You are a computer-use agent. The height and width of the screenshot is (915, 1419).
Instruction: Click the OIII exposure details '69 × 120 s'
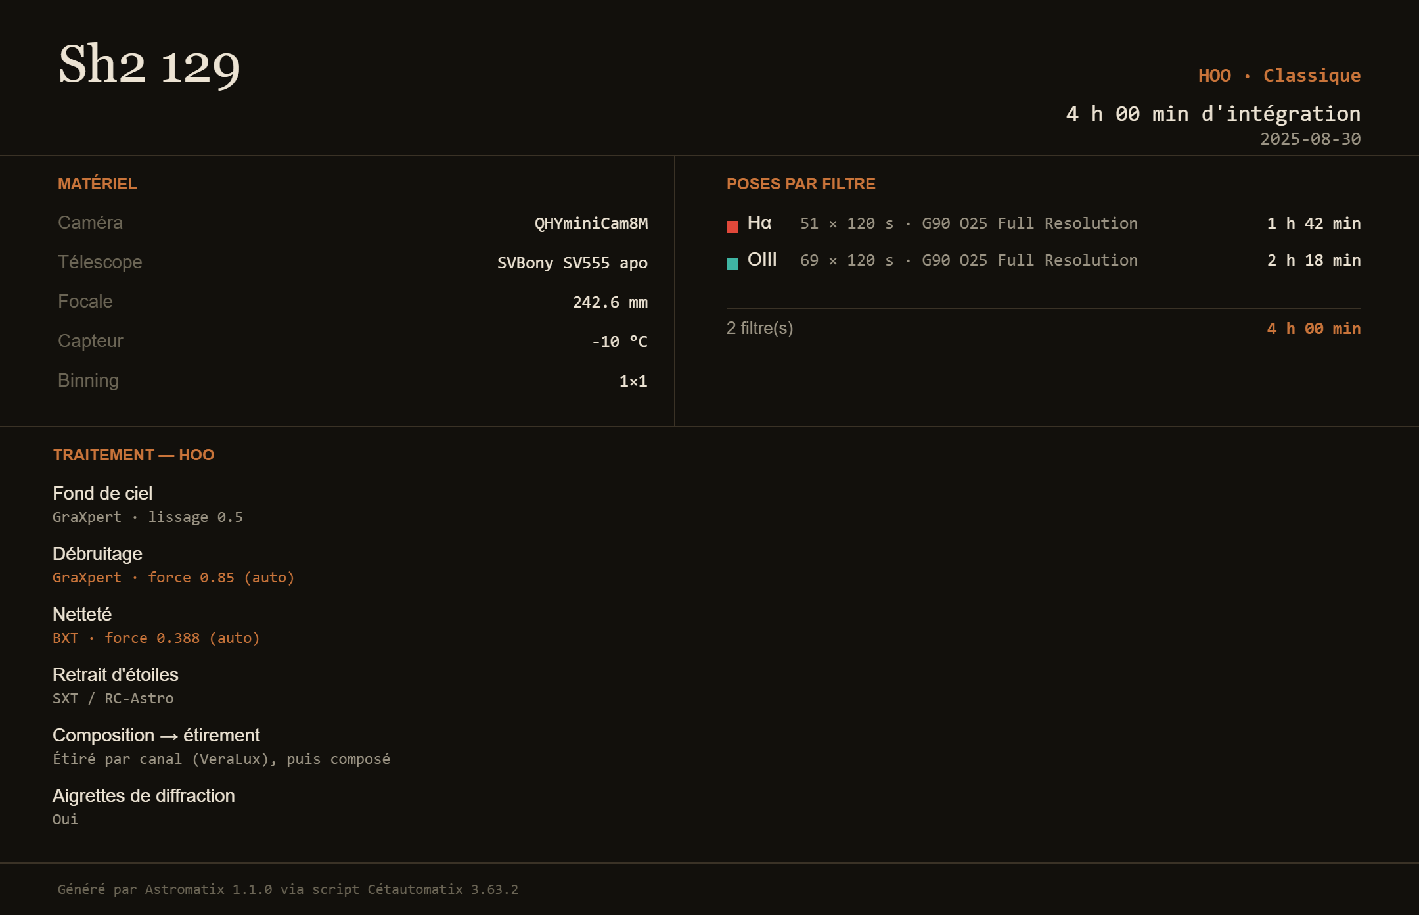[x=847, y=260]
